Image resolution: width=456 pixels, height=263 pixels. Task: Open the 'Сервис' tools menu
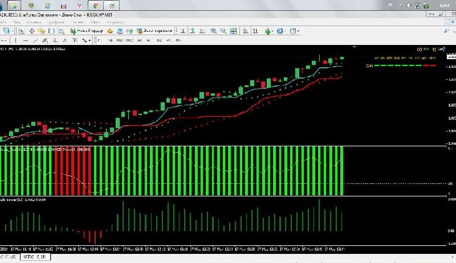78,22
